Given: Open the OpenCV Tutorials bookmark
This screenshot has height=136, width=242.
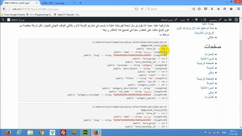Looking at the screenshot, I should (x=67, y=15).
